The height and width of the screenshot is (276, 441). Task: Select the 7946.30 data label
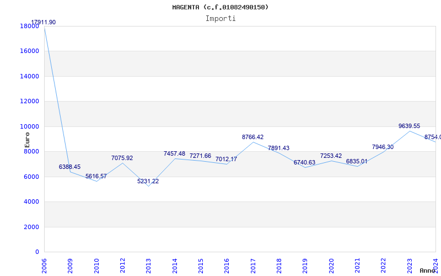pos(383,147)
